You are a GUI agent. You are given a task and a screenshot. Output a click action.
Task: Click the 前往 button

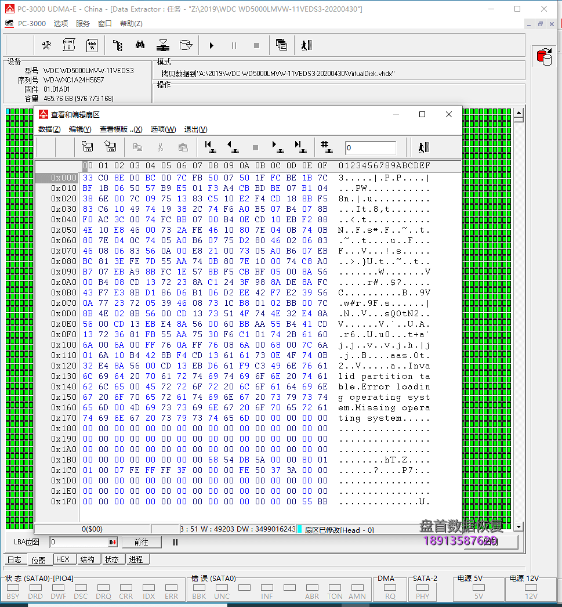click(142, 543)
